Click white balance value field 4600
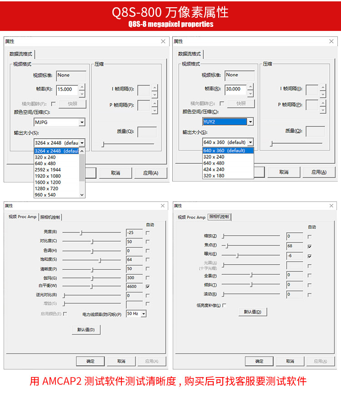Viewport: 341px width, 393px height. click(x=134, y=287)
